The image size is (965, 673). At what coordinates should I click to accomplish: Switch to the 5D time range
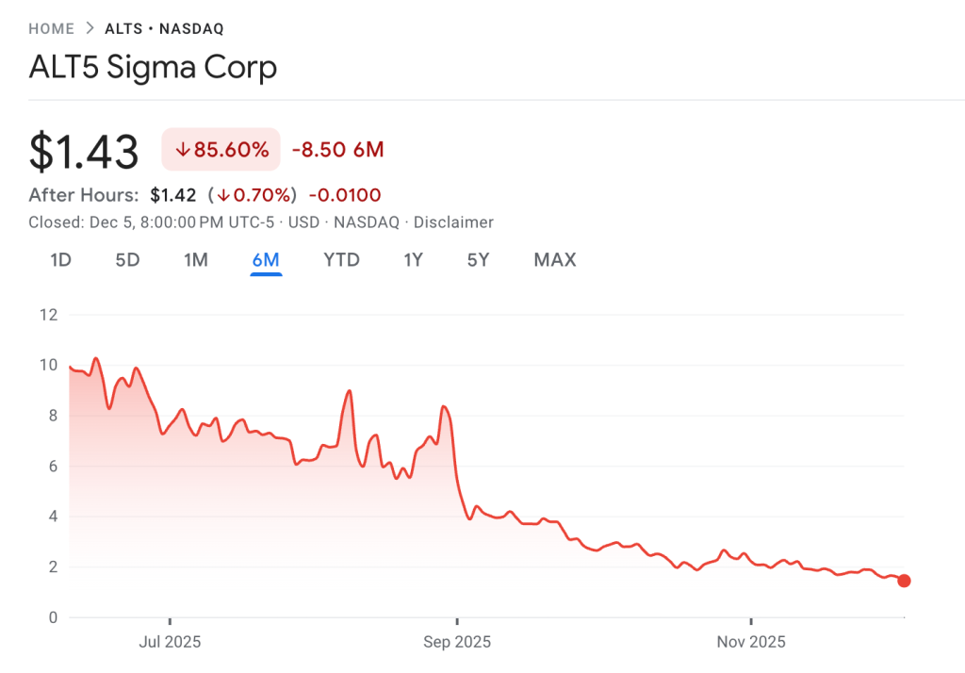127,260
